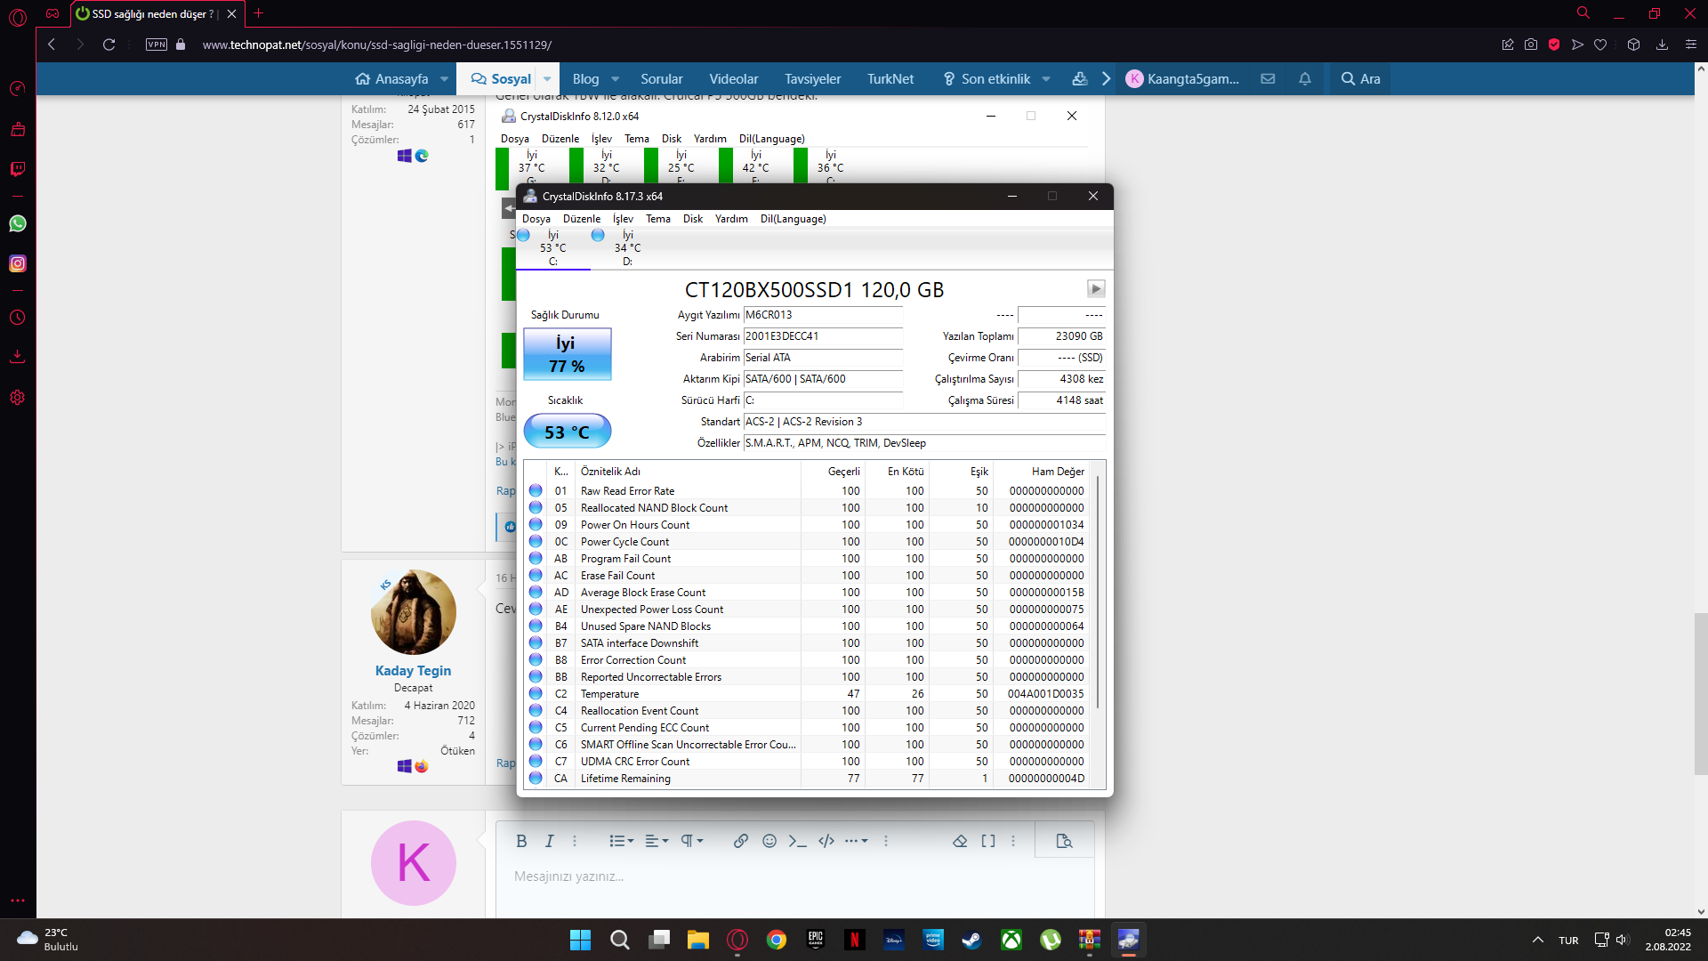
Task: Click the notifications bell icon
Action: [1304, 78]
